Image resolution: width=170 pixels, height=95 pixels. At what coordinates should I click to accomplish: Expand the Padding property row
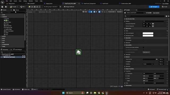(x=125, y=21)
